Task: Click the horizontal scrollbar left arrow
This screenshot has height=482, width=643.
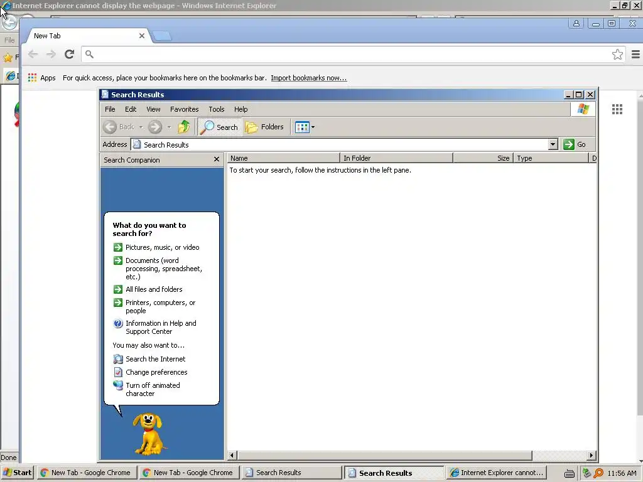Action: tap(232, 455)
